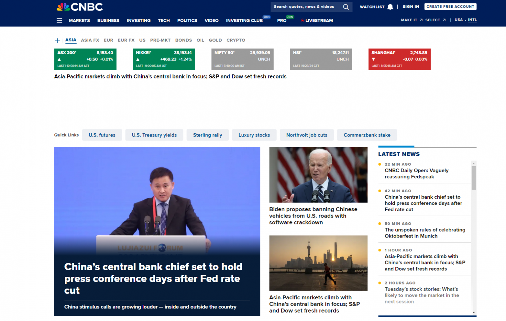
Task: Click the CNBC peacock logo
Action: point(80,7)
